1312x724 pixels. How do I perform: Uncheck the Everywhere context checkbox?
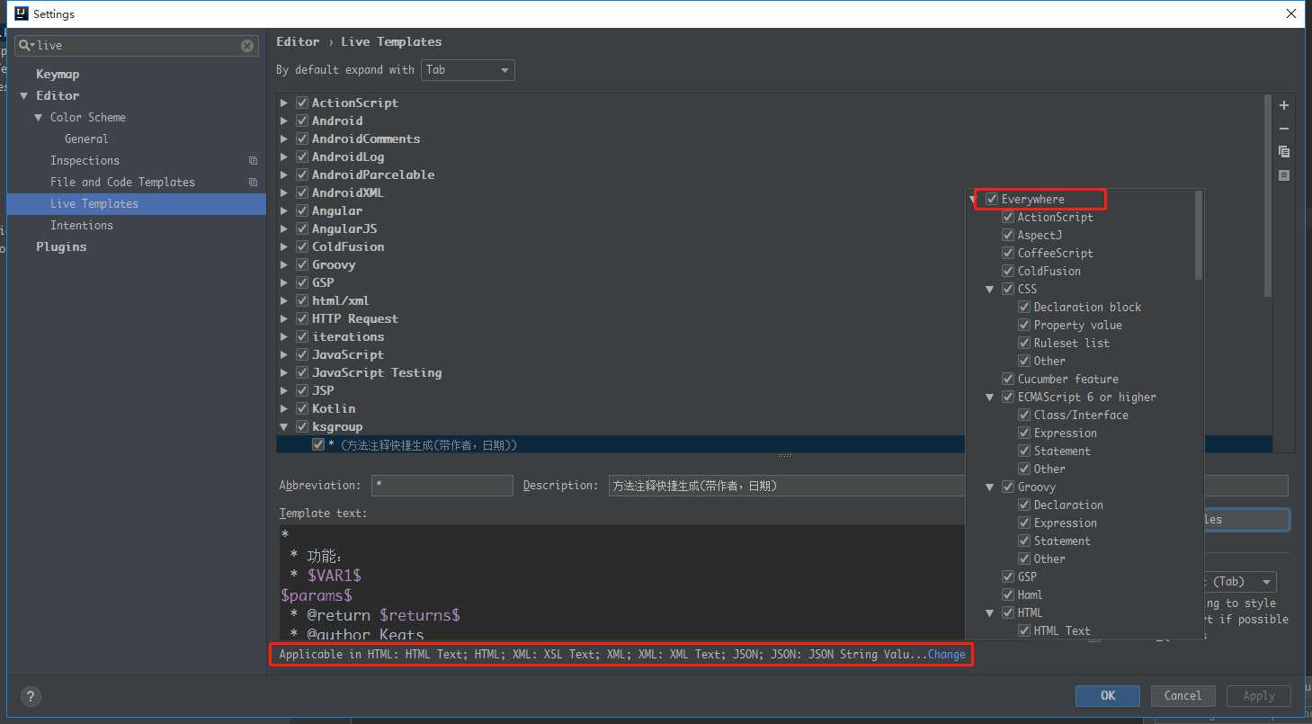coord(992,199)
